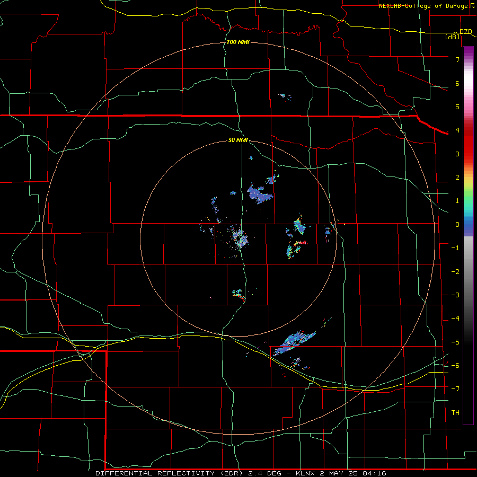The height and width of the screenshot is (477, 477).
Task: Click the 2 MAY 25 date text
Action: 339,473
